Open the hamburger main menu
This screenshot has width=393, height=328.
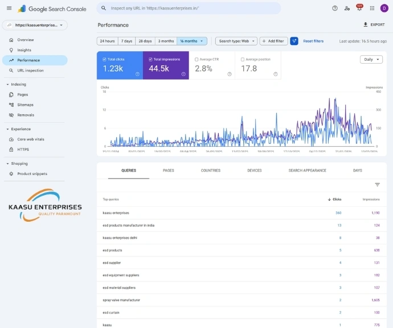(9, 9)
